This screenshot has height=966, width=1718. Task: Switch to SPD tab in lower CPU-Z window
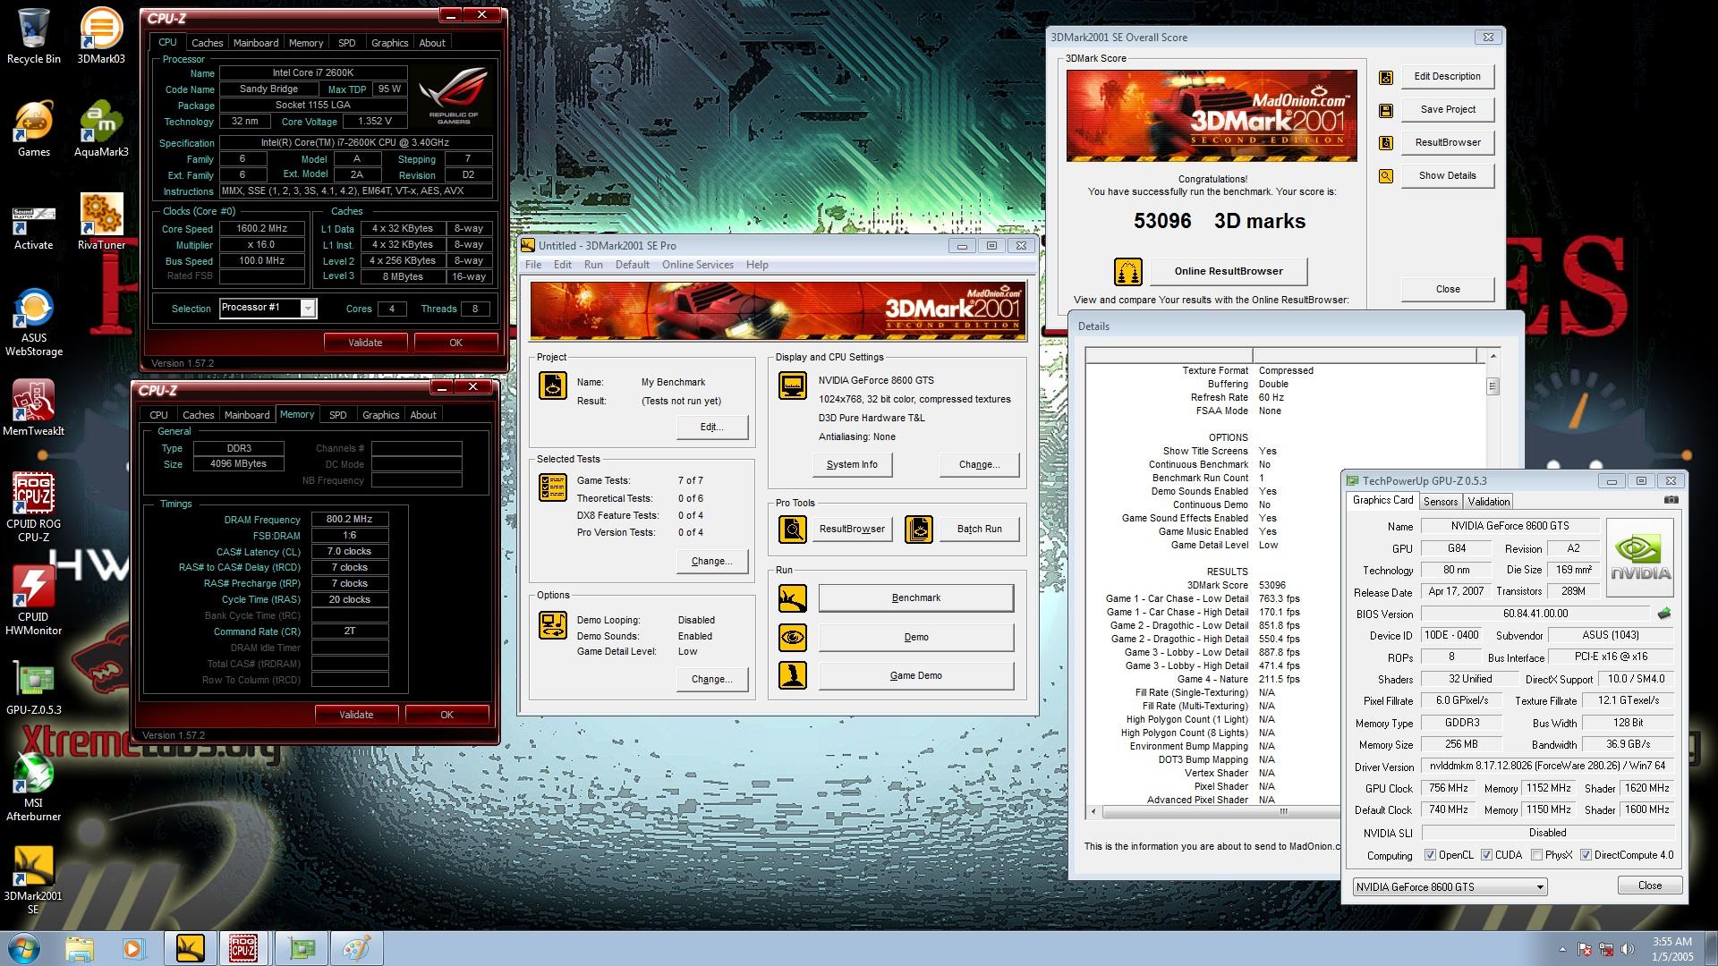337,415
